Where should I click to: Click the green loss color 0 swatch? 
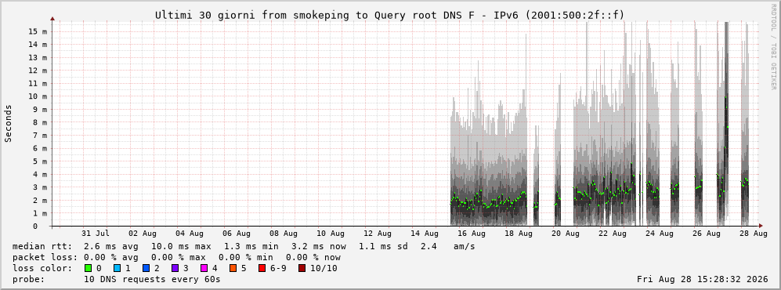pyautogui.click(x=89, y=268)
